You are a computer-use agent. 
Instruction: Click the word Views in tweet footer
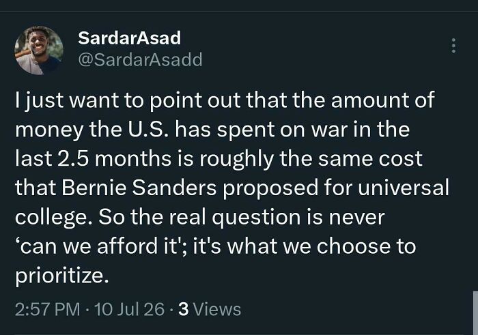coord(217,310)
